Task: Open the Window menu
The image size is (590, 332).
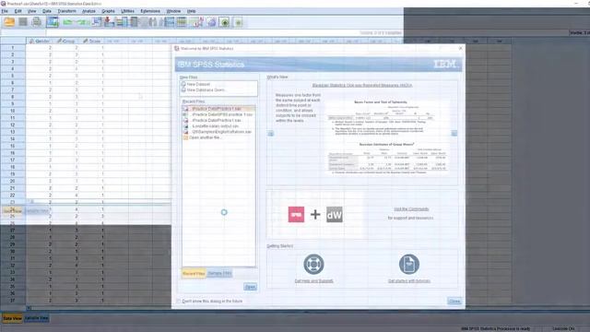Action: (x=173, y=11)
